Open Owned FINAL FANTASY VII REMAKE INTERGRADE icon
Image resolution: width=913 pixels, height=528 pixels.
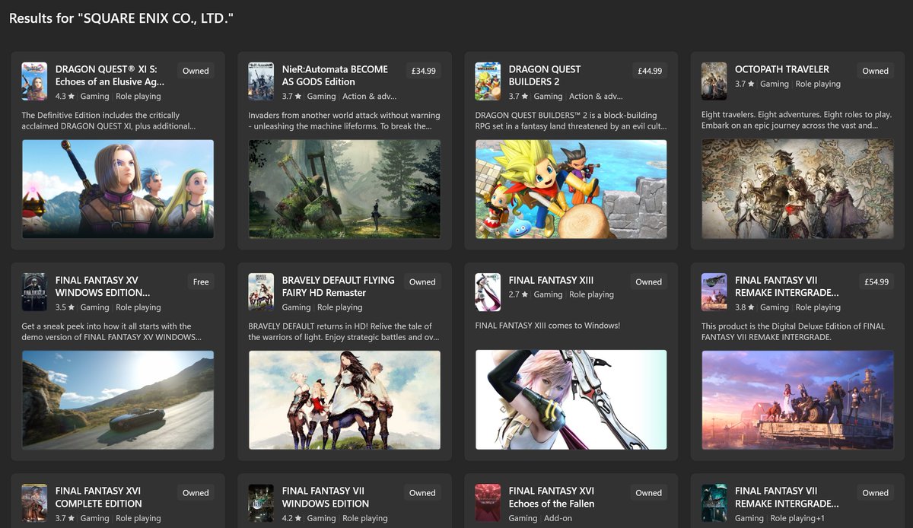click(x=714, y=503)
